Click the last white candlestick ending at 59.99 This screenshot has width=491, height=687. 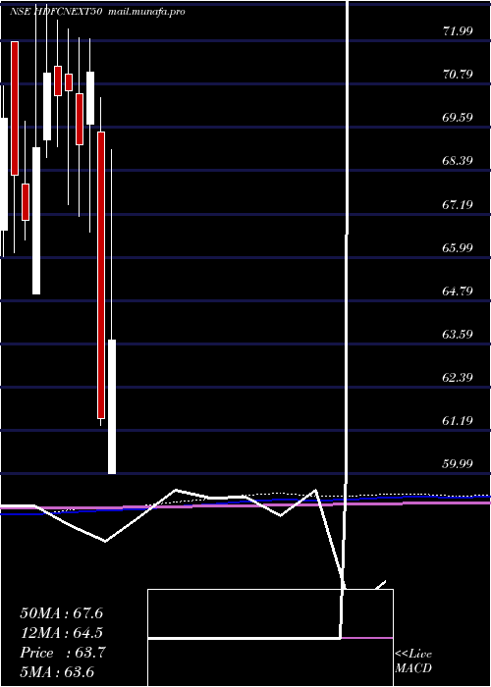pos(112,406)
